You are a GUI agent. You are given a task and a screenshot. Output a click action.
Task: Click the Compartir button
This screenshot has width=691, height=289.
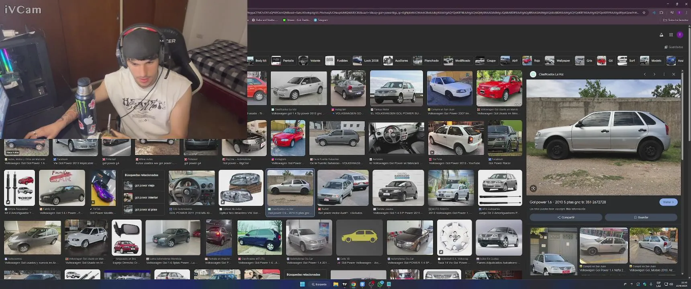(566, 217)
